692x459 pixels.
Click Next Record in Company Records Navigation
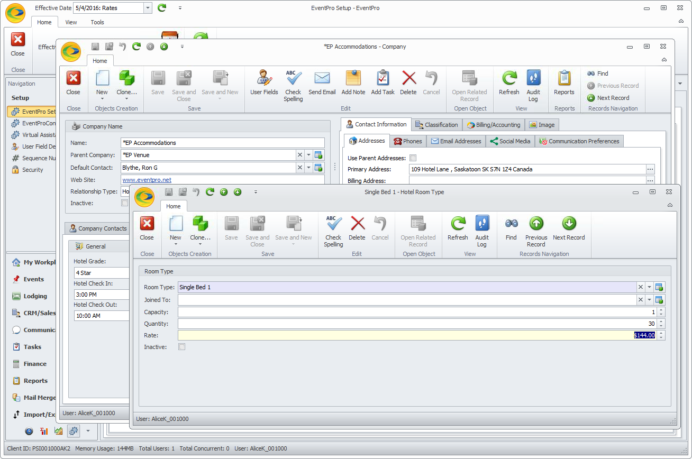608,98
